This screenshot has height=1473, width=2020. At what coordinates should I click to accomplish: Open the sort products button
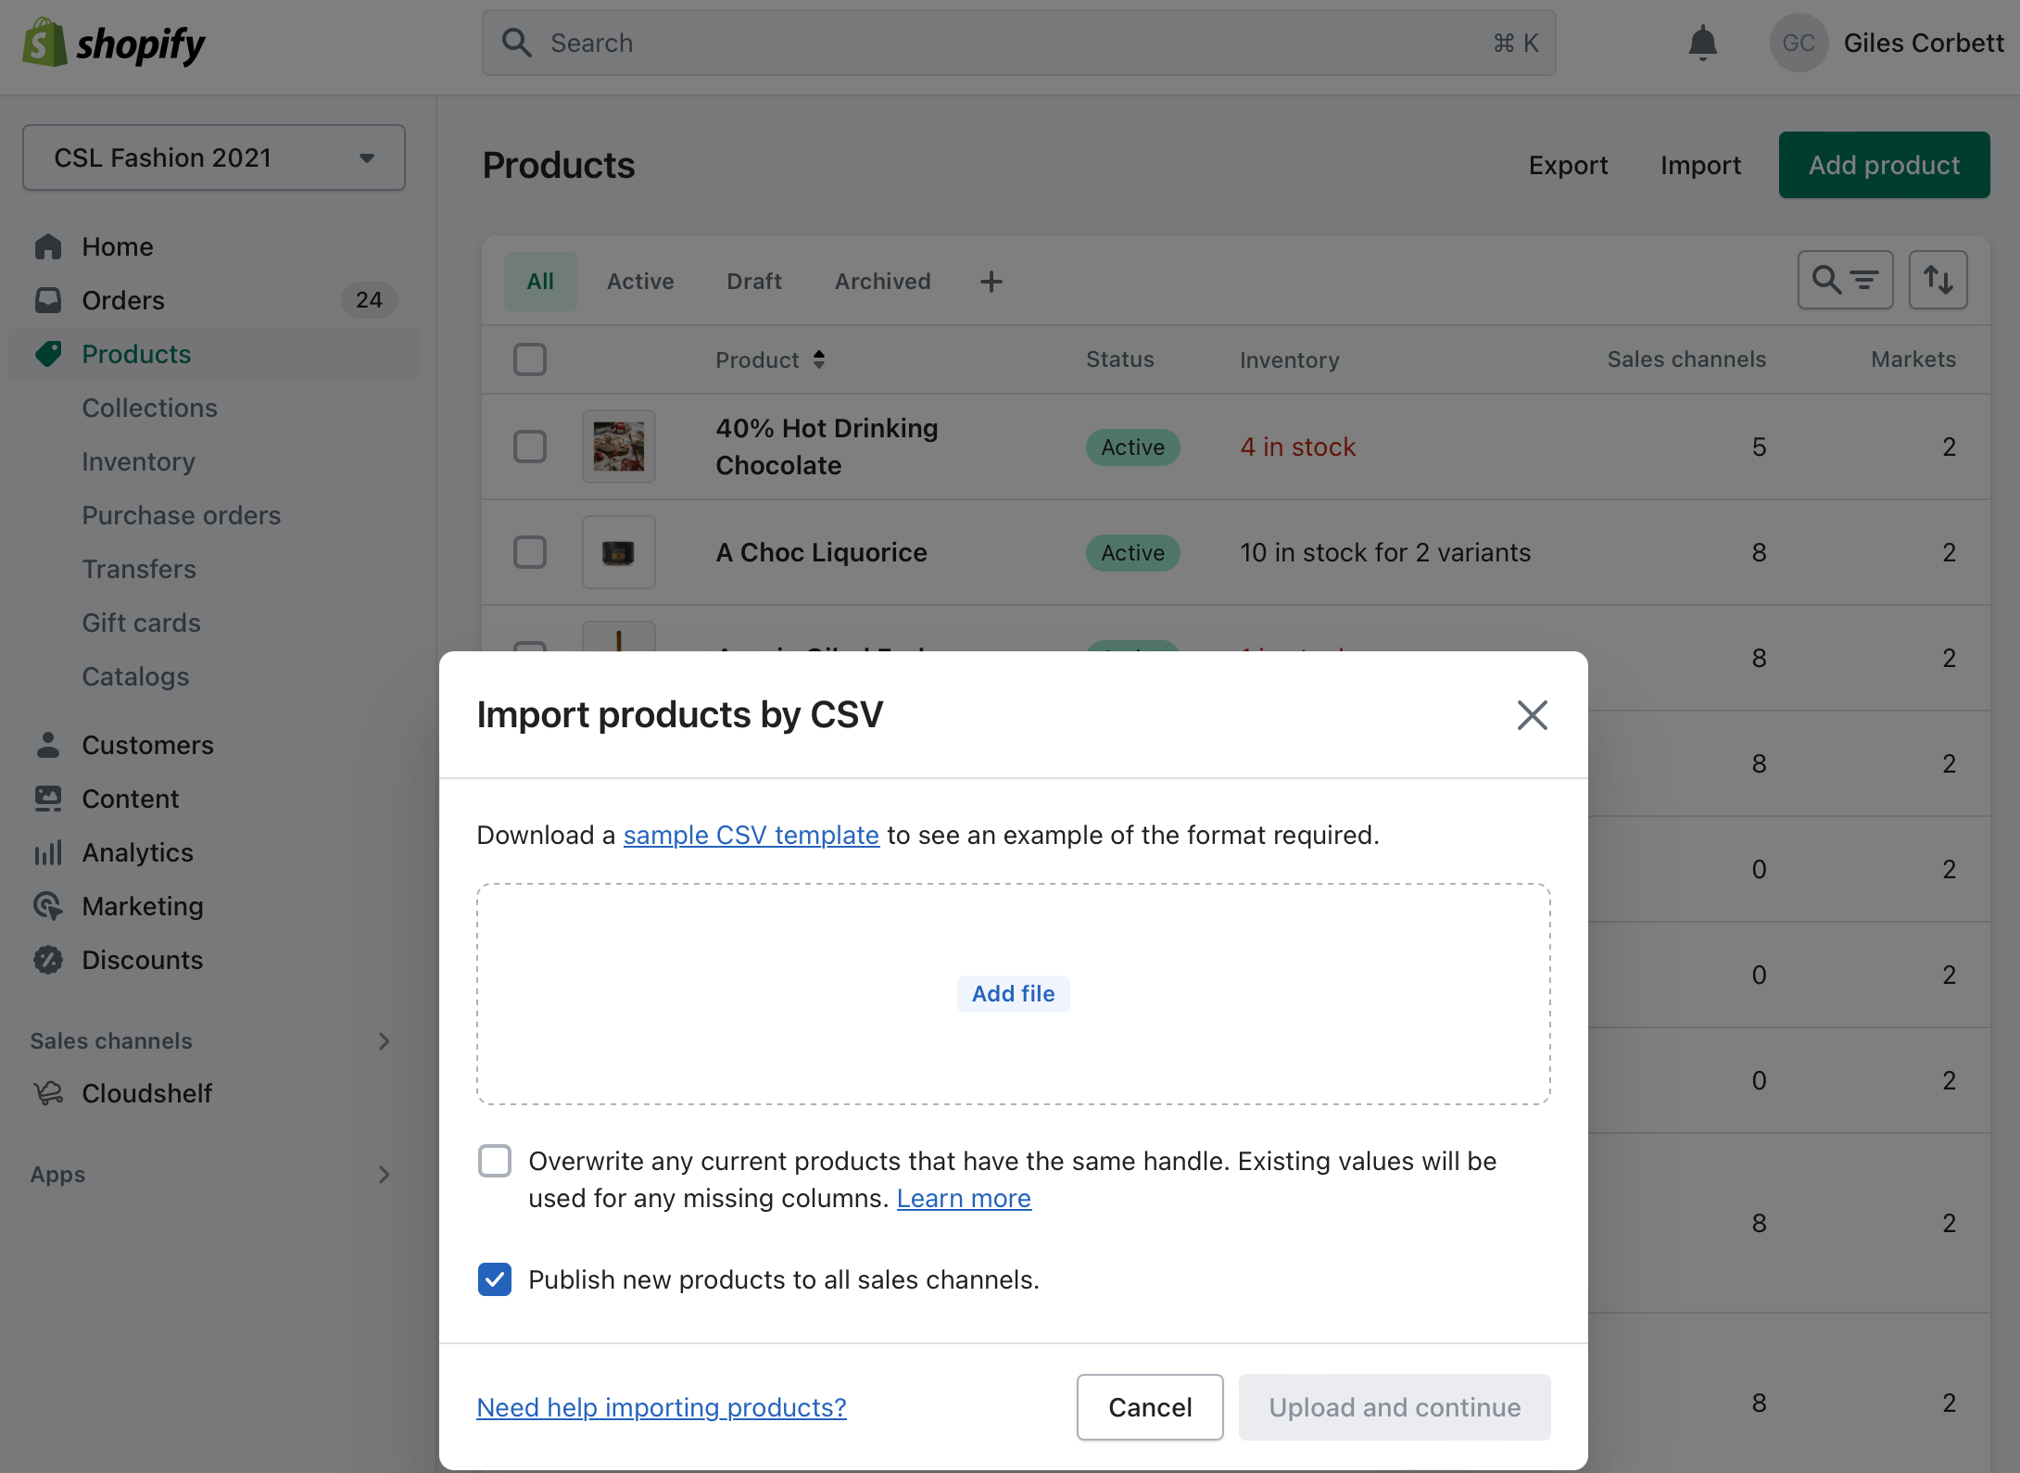pyautogui.click(x=1938, y=280)
